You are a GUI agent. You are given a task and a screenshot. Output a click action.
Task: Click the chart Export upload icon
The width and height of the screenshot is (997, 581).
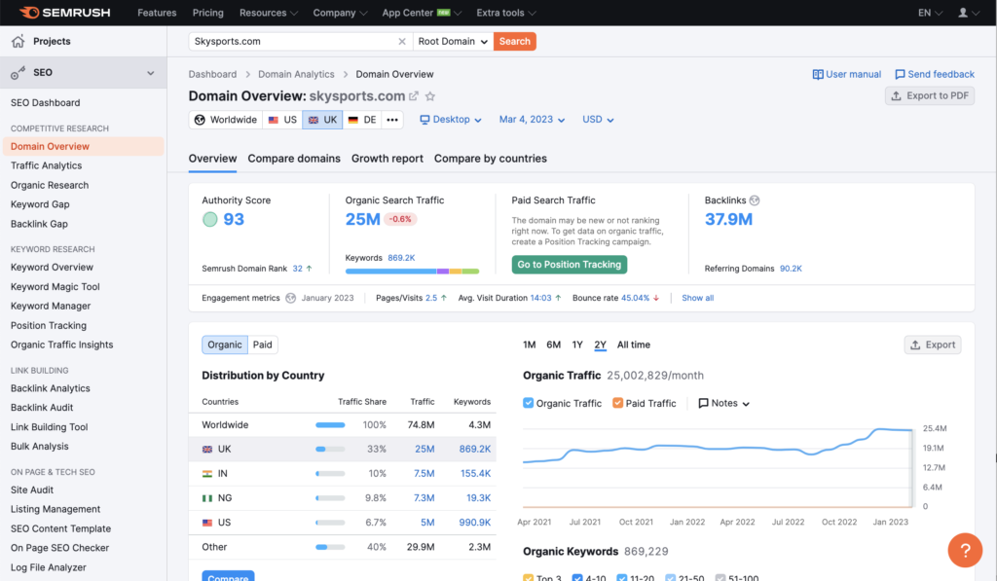click(915, 345)
